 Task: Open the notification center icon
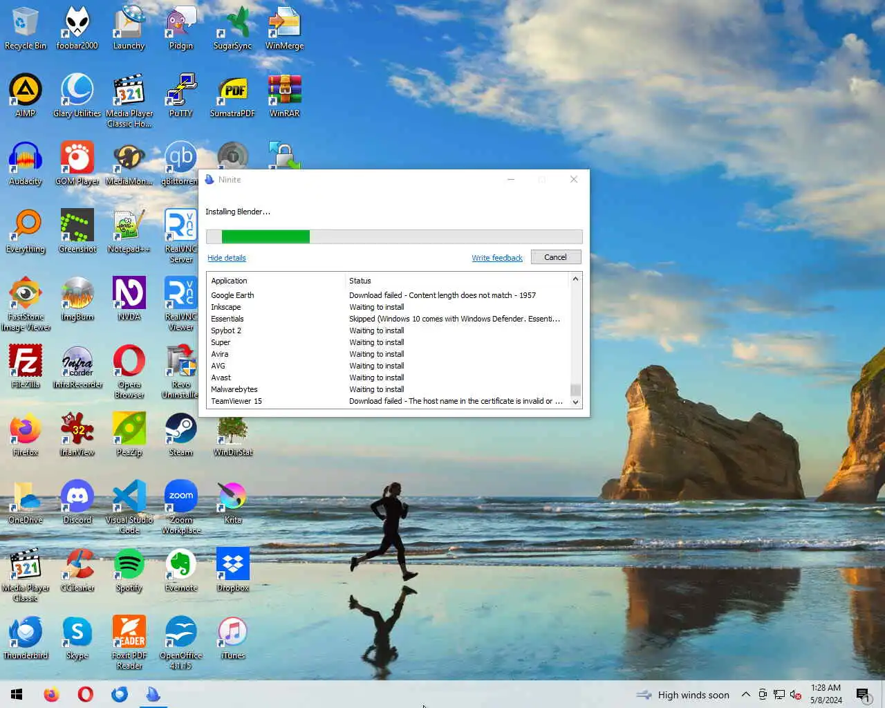pyautogui.click(x=863, y=695)
